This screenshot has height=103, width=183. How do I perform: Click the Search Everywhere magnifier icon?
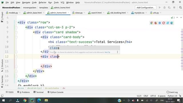tap(180, 7)
